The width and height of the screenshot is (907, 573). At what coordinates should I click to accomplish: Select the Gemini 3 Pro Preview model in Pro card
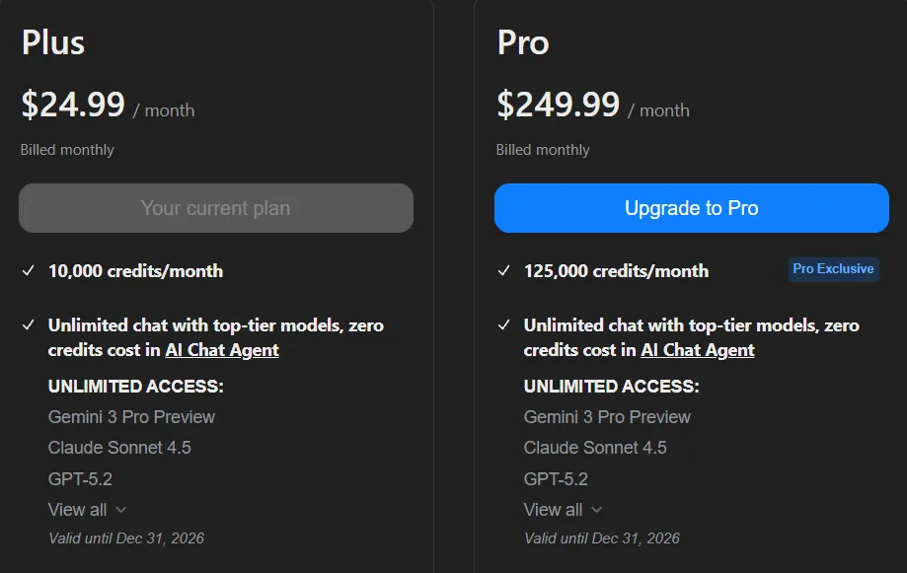point(606,417)
